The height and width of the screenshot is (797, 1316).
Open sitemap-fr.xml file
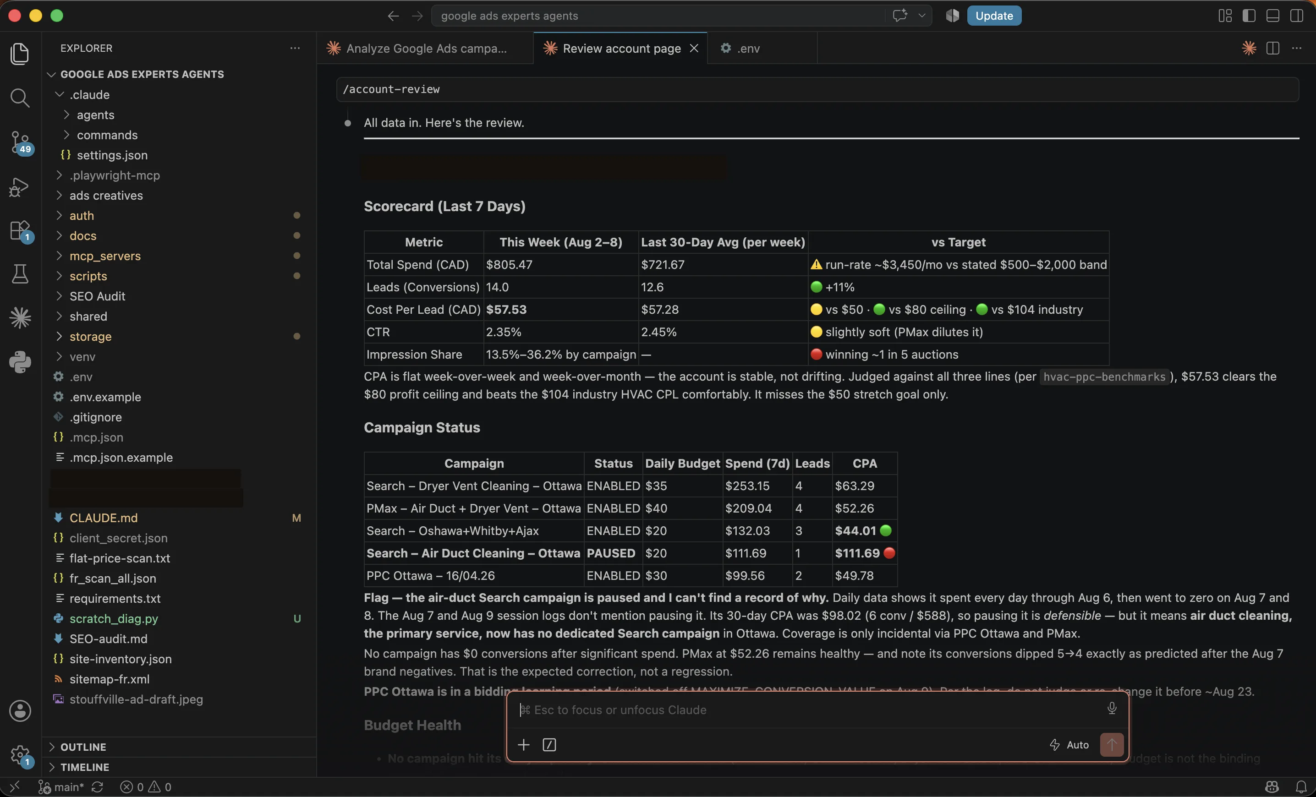110,679
